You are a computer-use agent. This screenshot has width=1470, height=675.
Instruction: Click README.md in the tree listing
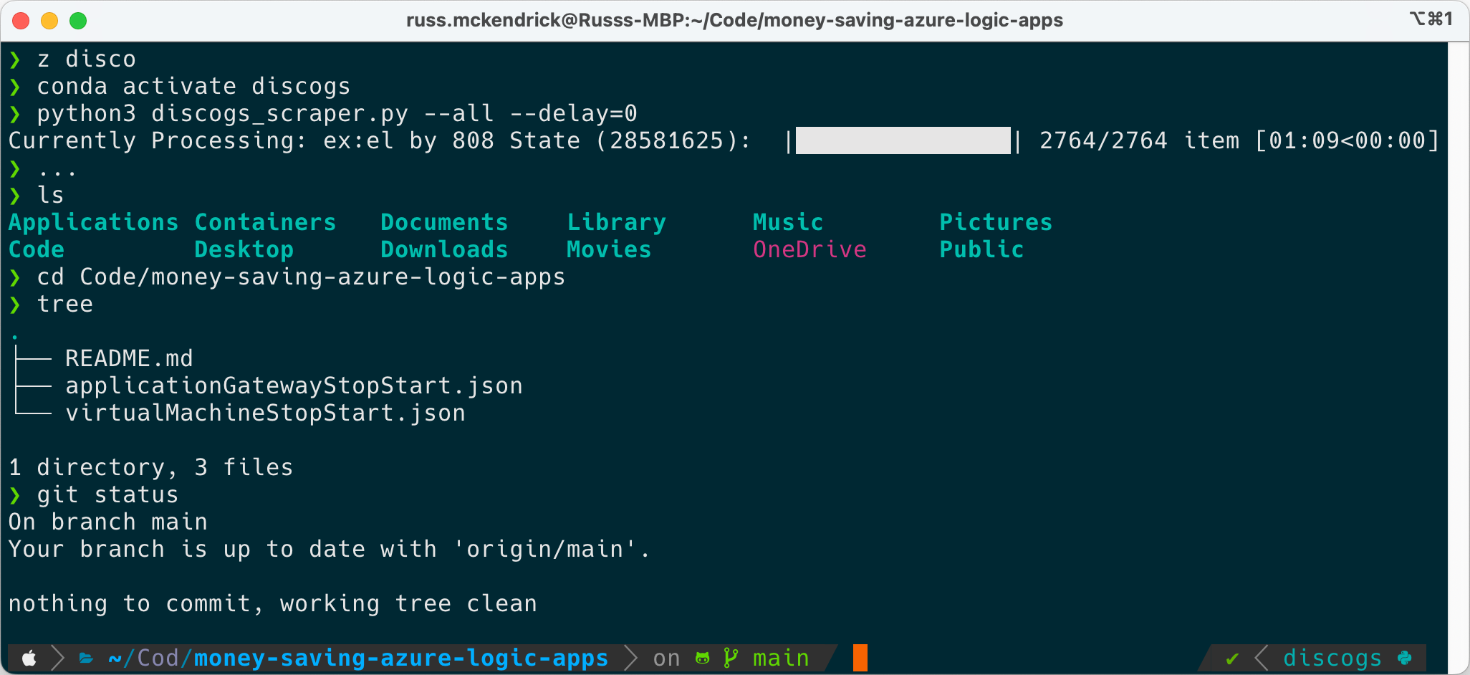(x=129, y=358)
